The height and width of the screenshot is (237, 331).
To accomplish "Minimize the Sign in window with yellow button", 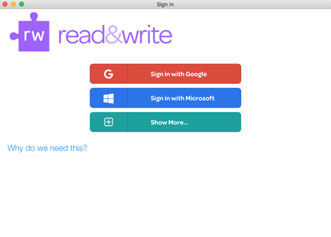I will point(13,4).
